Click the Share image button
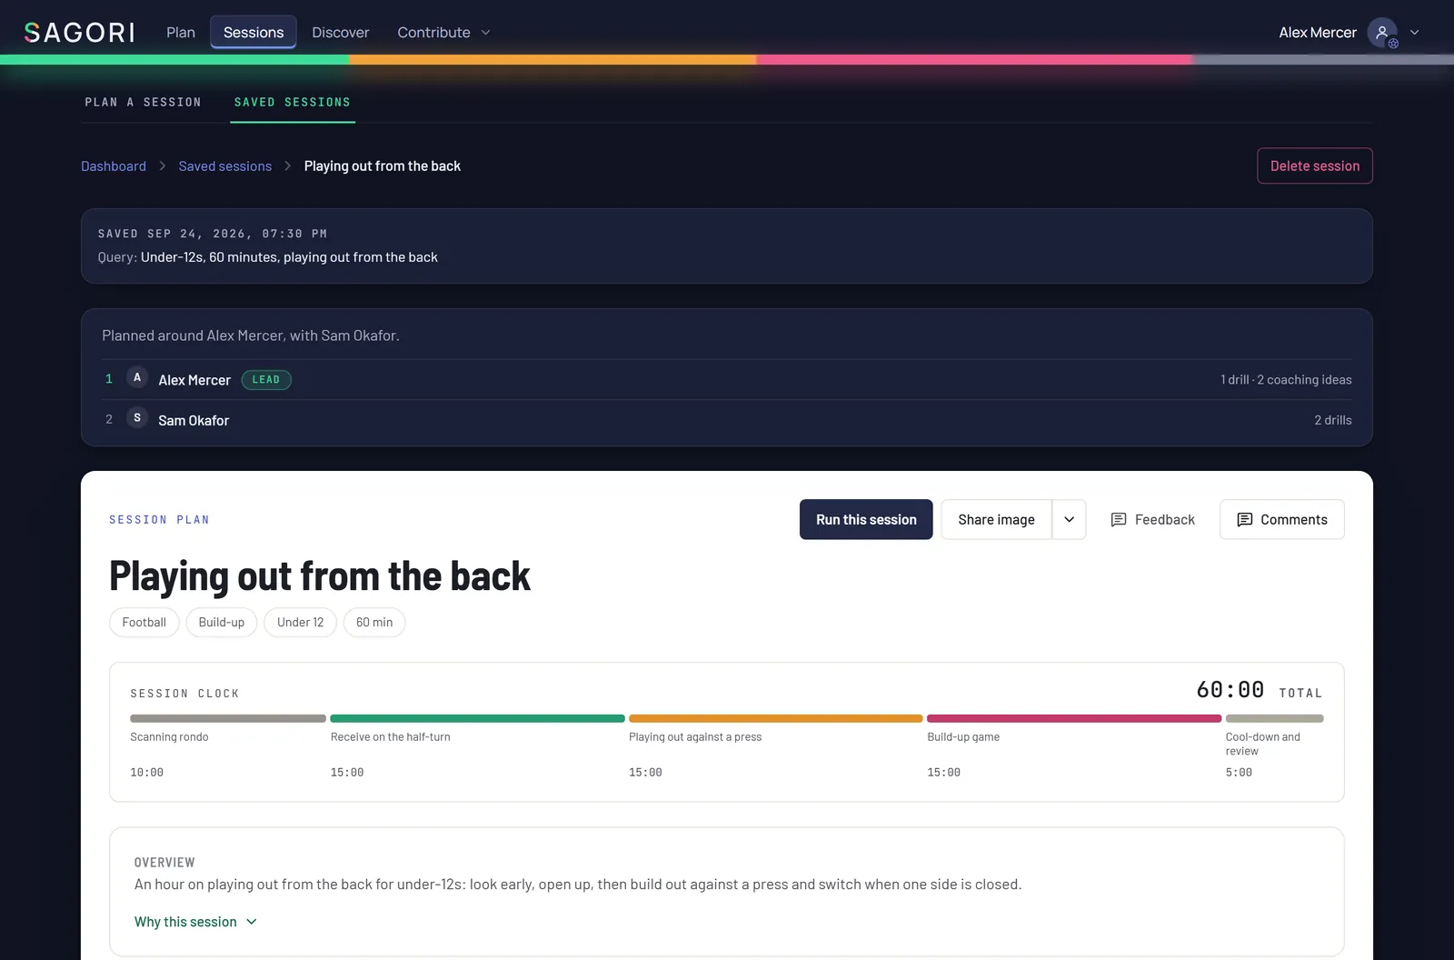The image size is (1454, 960). click(x=996, y=519)
